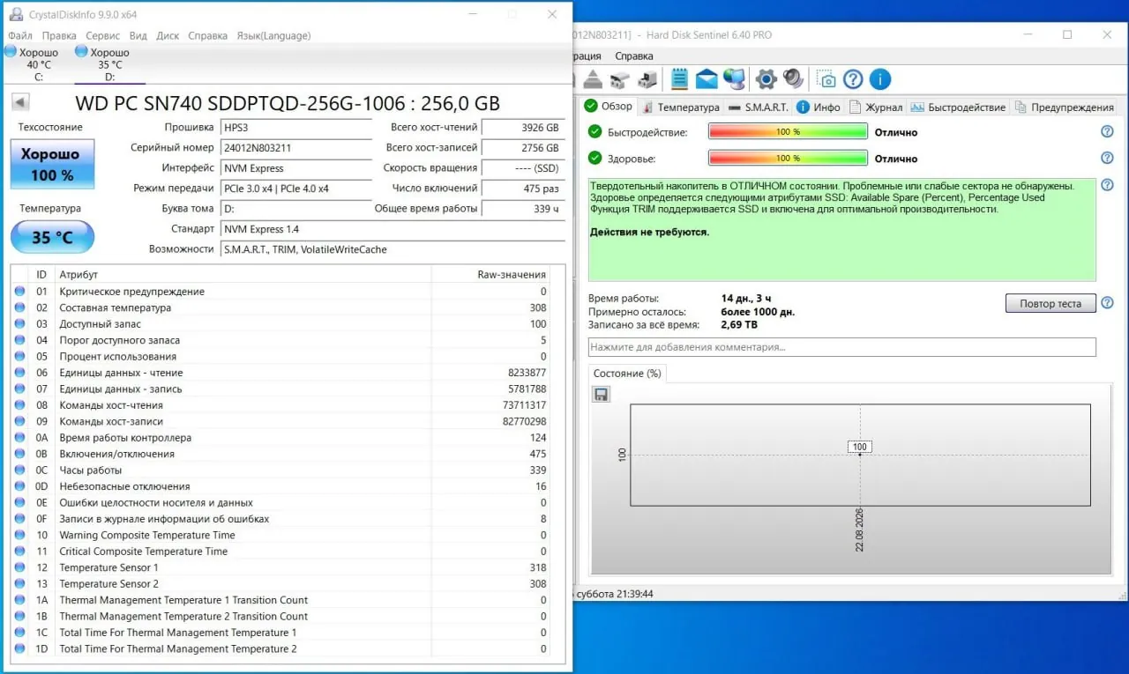Click the blue info icon in toolbar

pyautogui.click(x=880, y=79)
